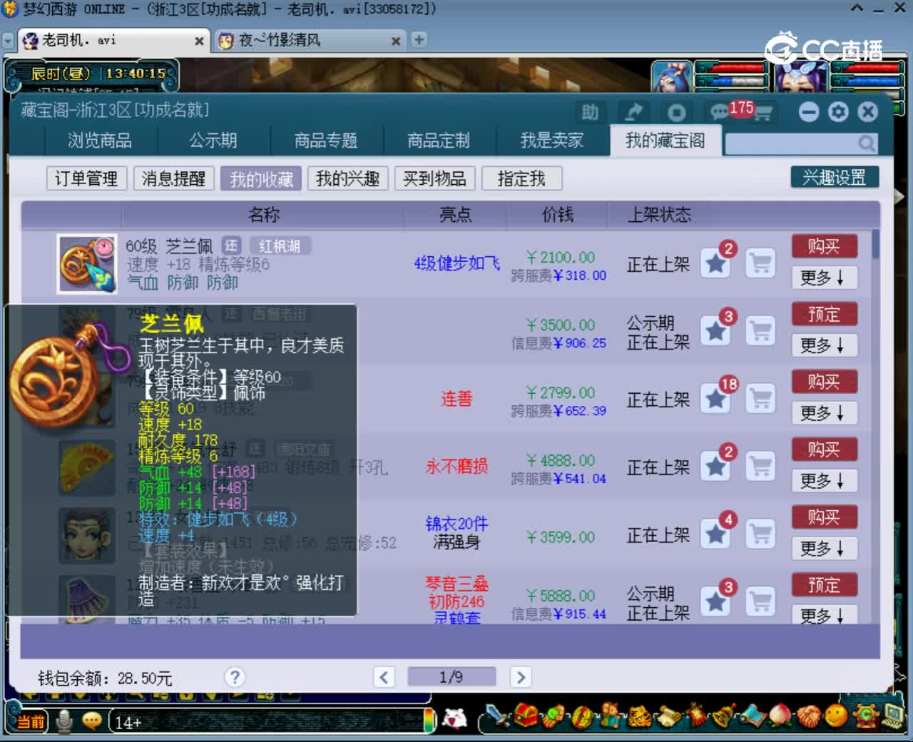Click the 指定我 button
Screen dimensions: 913x742
[x=521, y=178]
